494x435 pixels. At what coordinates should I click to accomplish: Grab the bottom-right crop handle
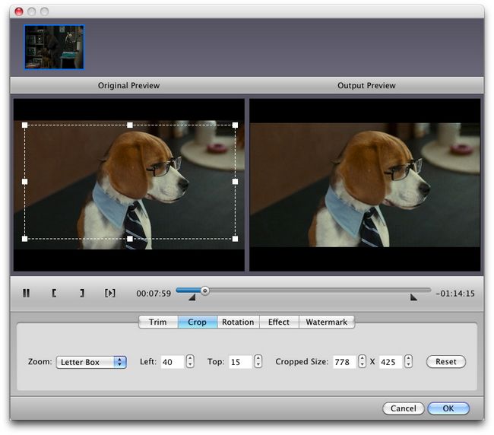coord(235,239)
